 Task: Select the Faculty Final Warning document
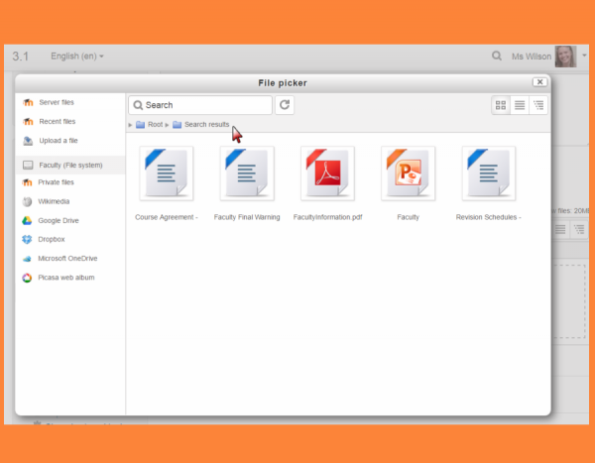tap(247, 174)
